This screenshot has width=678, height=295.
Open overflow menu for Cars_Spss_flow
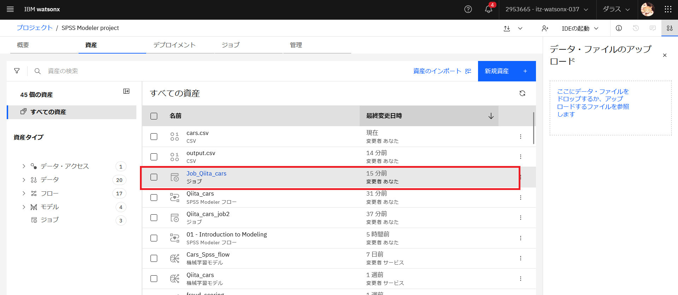point(520,258)
